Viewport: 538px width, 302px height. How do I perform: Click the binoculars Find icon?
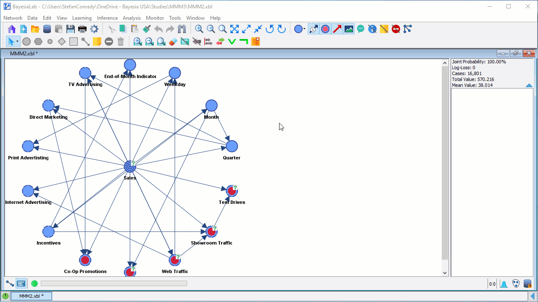(182, 29)
